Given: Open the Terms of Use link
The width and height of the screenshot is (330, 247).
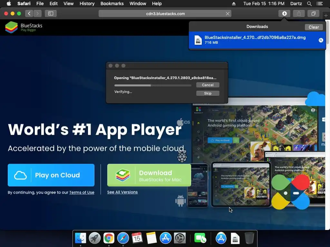Looking at the screenshot, I should (82, 192).
